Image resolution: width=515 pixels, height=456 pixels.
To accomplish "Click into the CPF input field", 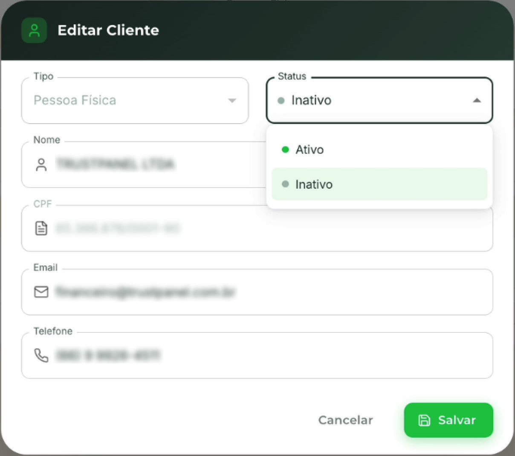I will click(x=257, y=228).
